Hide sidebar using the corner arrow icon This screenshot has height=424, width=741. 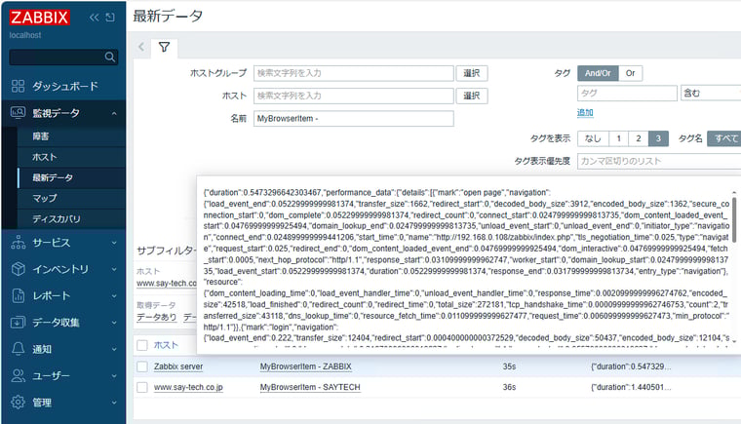click(110, 18)
